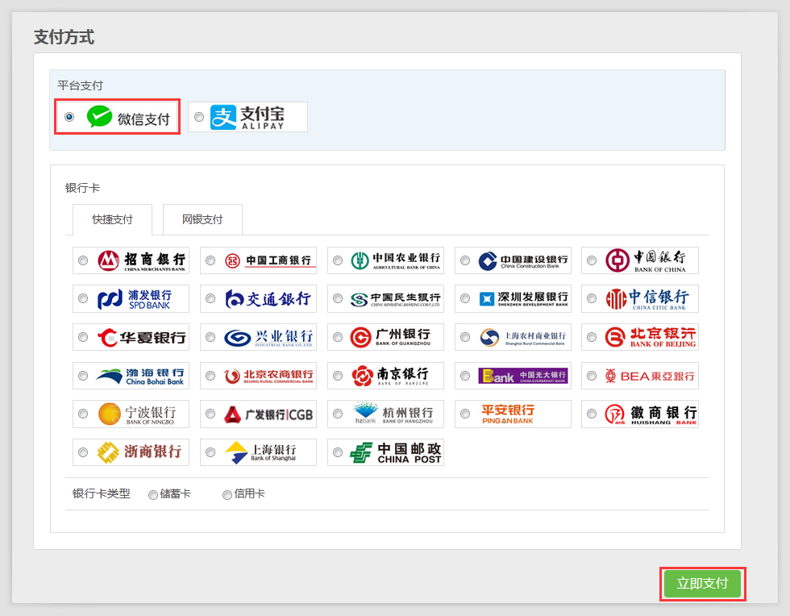Click the 广州银行 logo
Image resolution: width=790 pixels, height=616 pixels.
(x=390, y=337)
